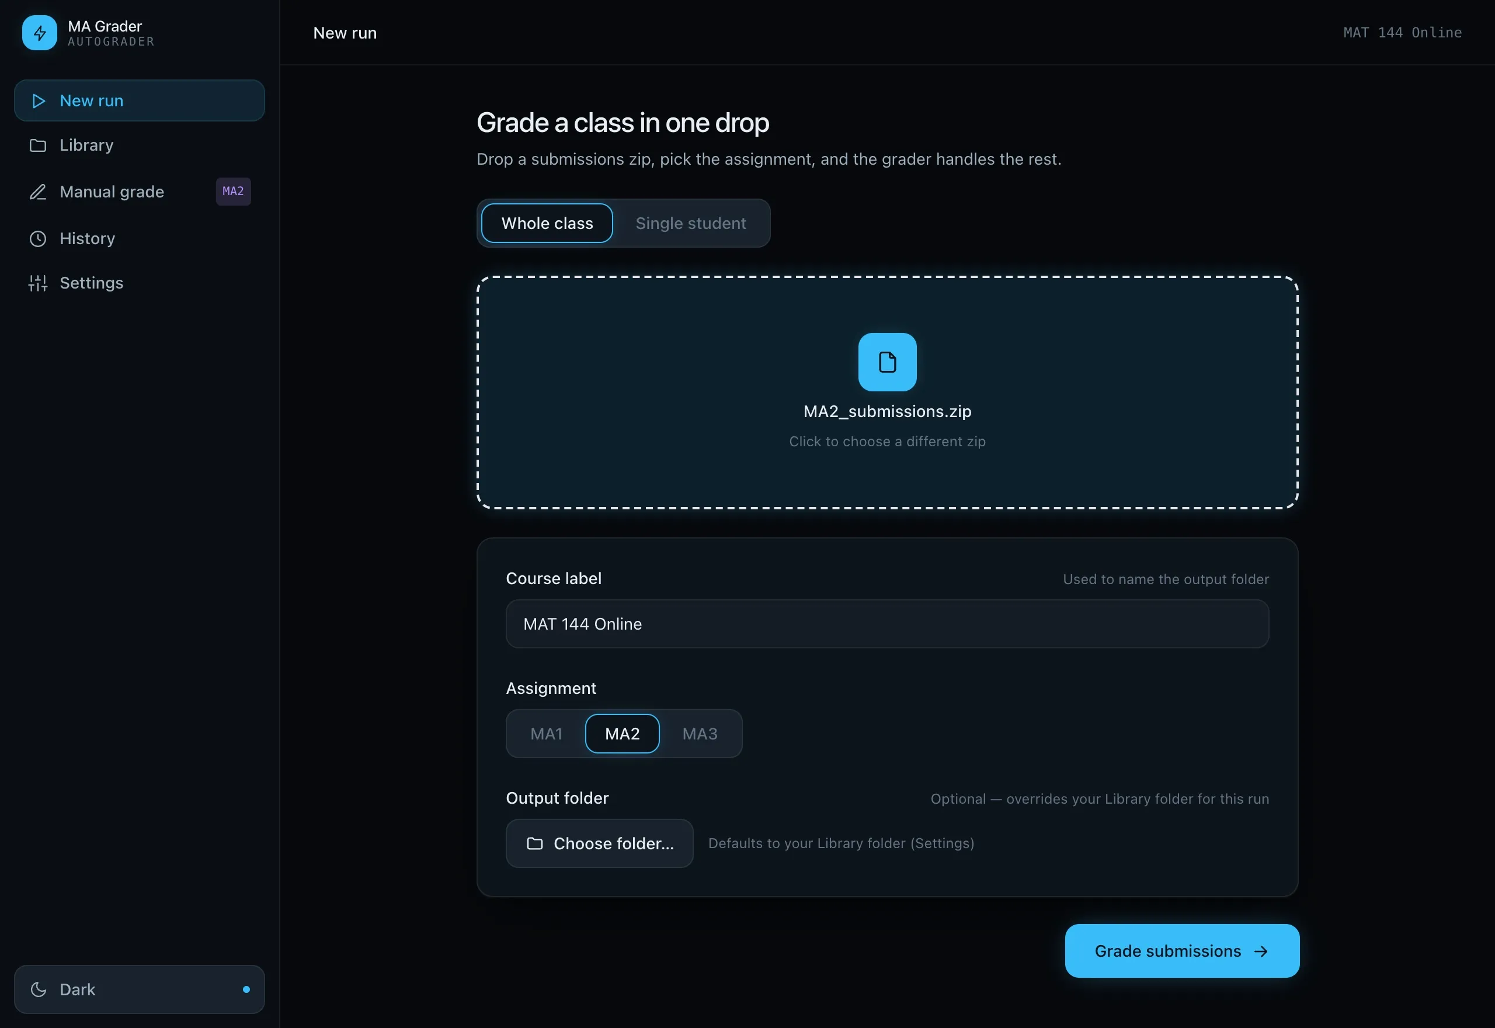Select assignment MA1

546,734
